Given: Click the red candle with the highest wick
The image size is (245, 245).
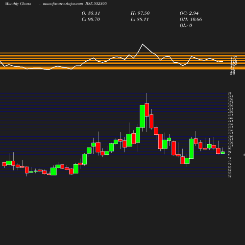Looking at the screenshot, I should click(147, 110).
